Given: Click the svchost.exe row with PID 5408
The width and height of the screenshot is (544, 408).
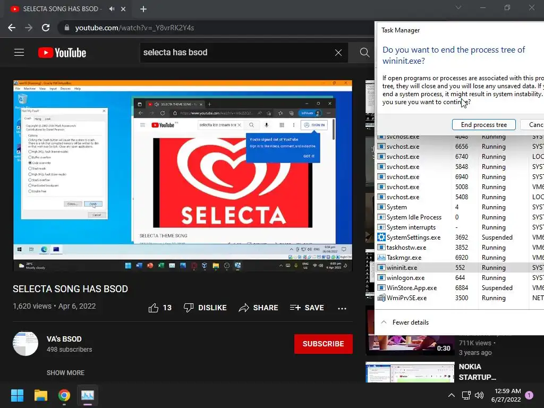Looking at the screenshot, I should point(460,197).
